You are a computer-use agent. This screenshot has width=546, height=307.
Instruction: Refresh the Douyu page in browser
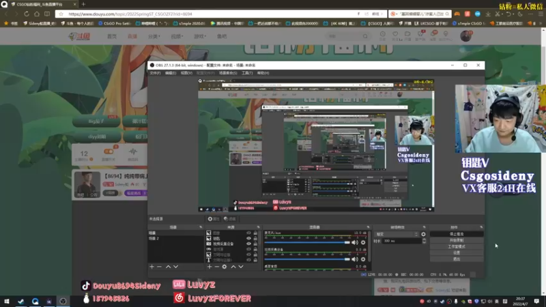27,14
